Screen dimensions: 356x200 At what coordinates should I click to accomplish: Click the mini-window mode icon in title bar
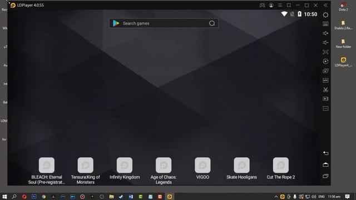[x=289, y=5]
